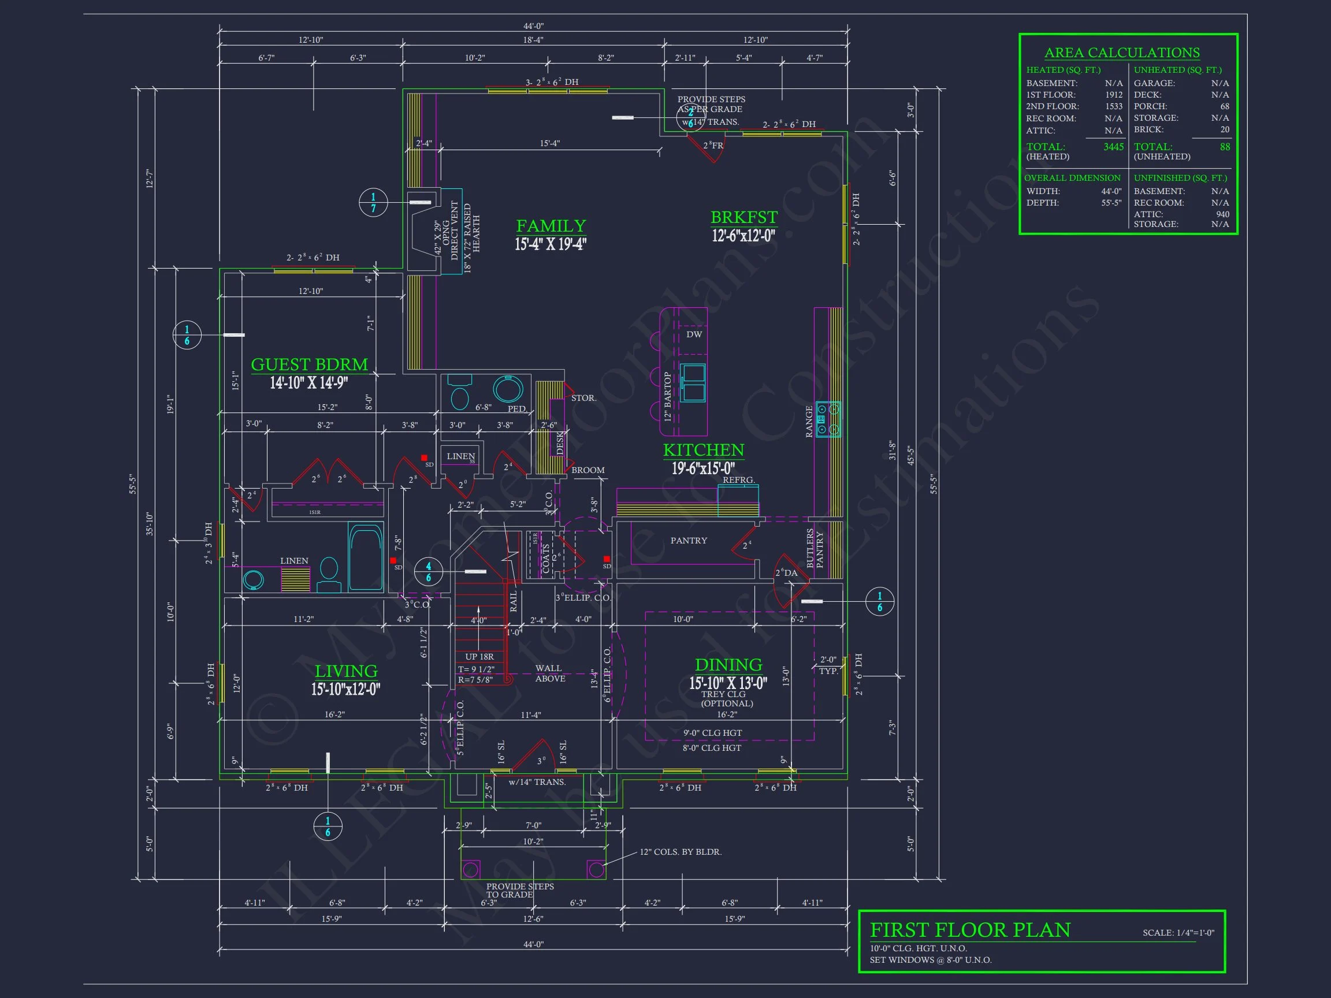The height and width of the screenshot is (998, 1331).
Task: Click the 4/6 section marker beside the stairs
Action: [428, 572]
